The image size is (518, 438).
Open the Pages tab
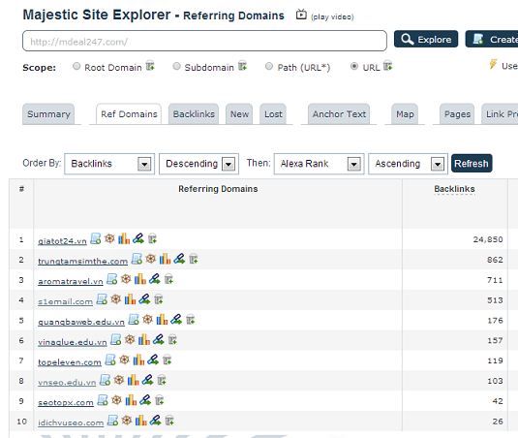(457, 114)
